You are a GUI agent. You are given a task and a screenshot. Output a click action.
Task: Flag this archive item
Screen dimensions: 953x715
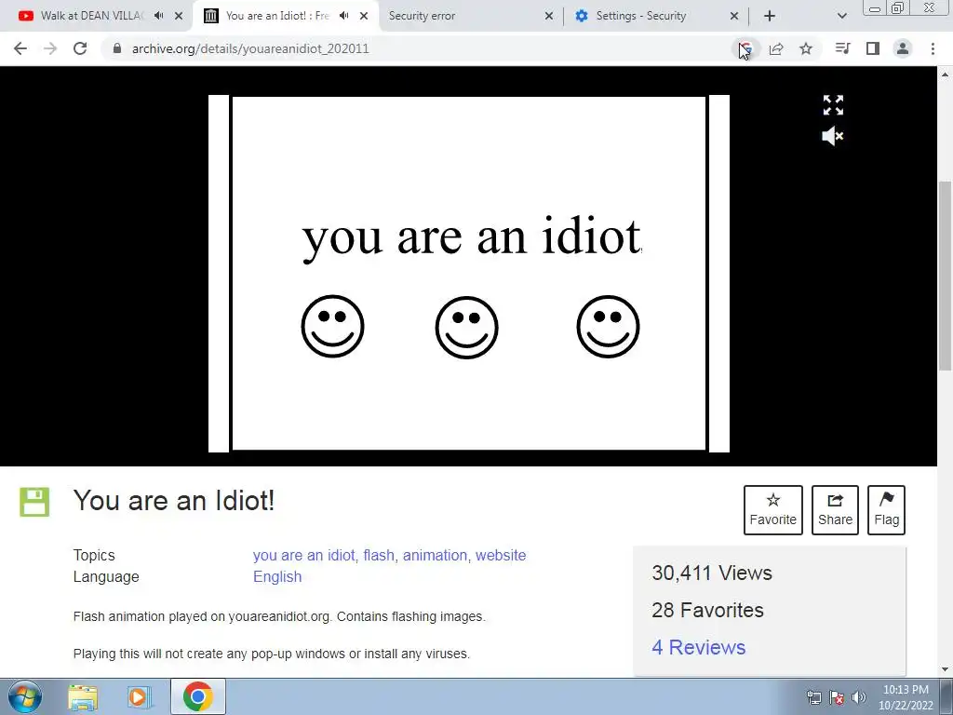pos(886,510)
